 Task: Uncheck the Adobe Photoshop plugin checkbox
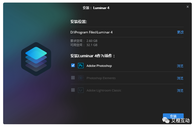(x=73, y=65)
